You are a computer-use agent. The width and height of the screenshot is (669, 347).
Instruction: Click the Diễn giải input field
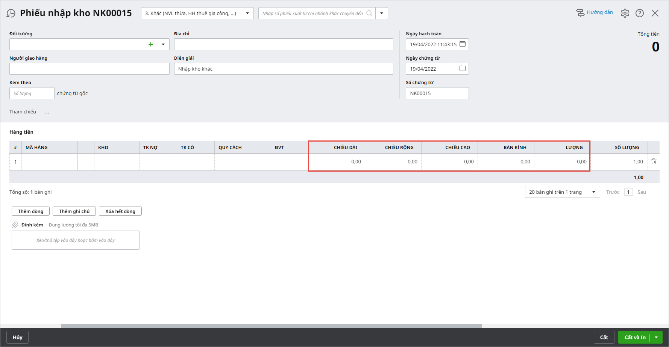pyautogui.click(x=283, y=69)
